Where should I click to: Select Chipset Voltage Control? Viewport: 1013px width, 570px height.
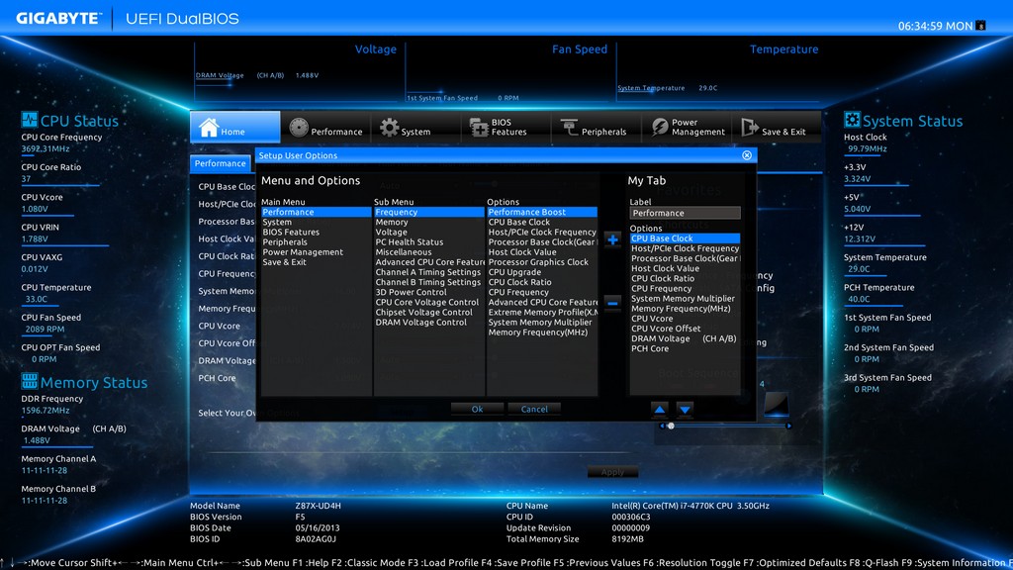pos(429,312)
